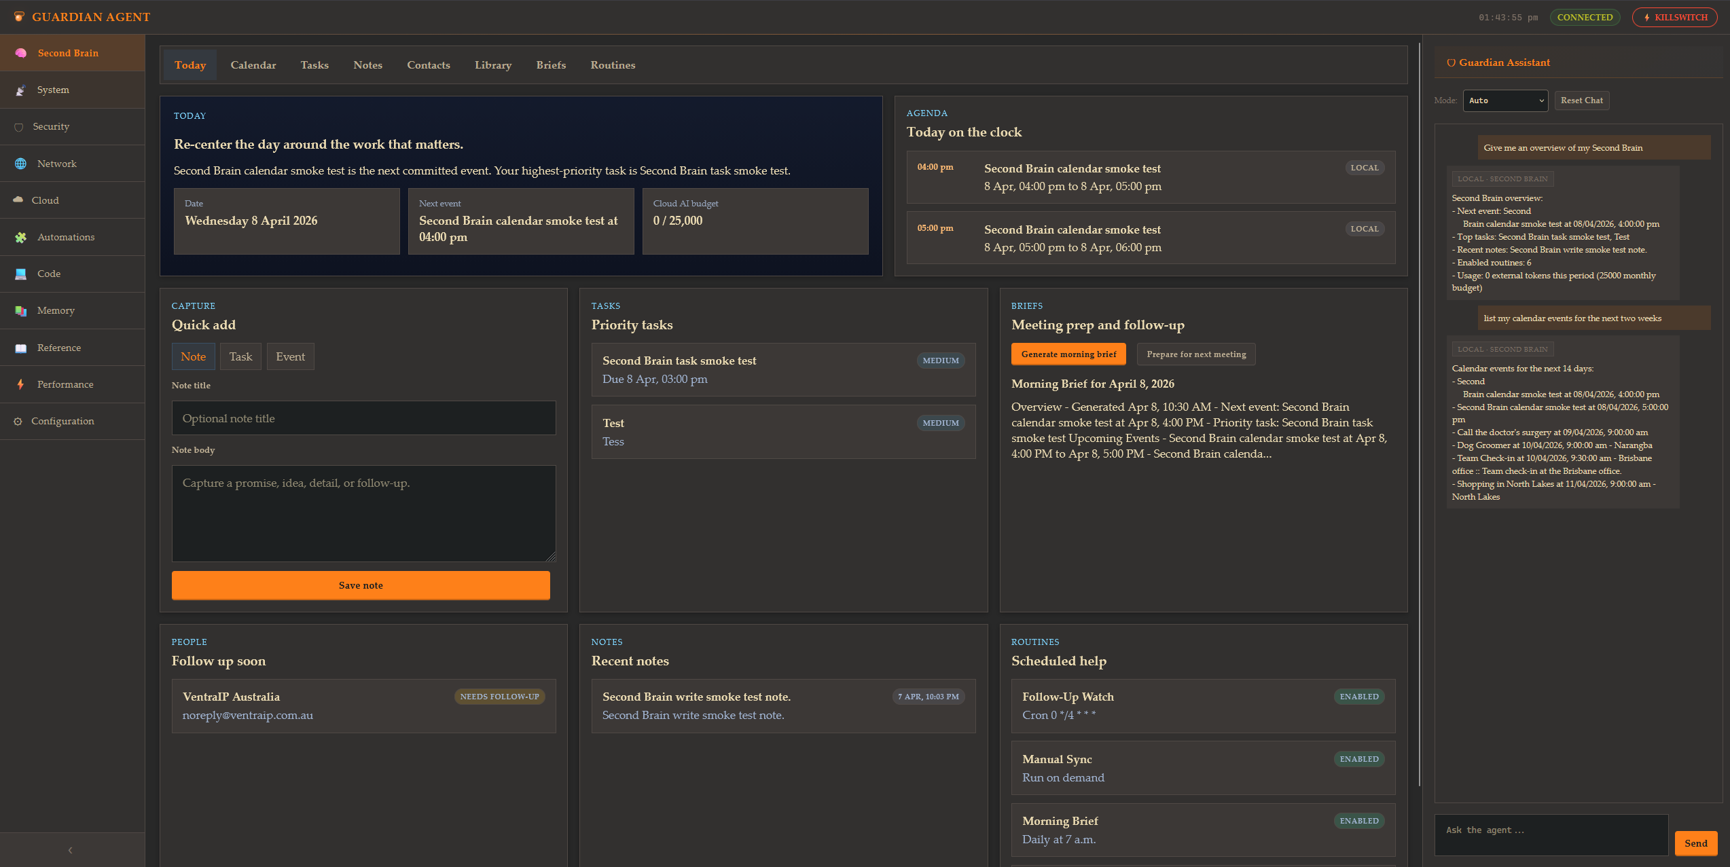The image size is (1730, 867).
Task: Select Event in Quick add
Action: point(290,356)
